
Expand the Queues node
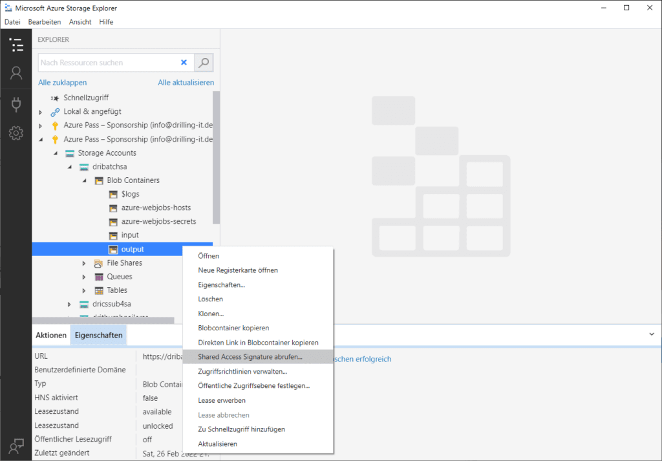point(84,277)
